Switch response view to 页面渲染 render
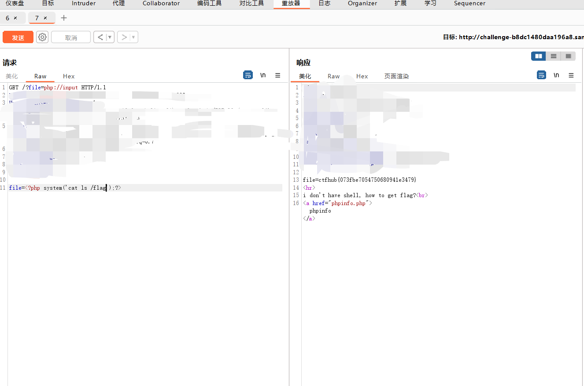 (396, 76)
